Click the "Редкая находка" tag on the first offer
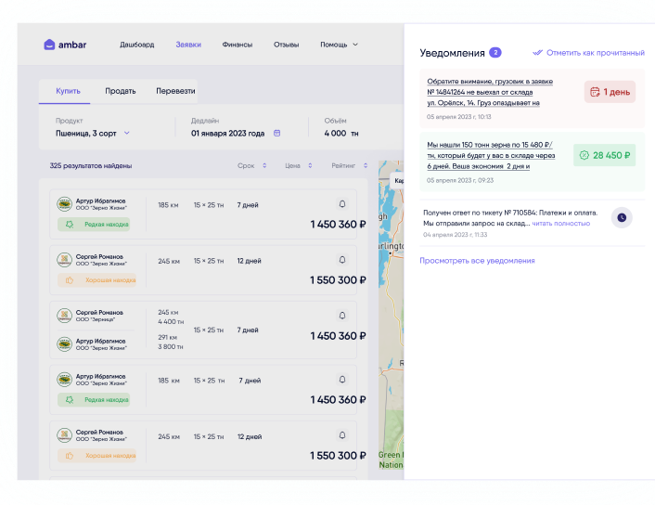Viewport: 655px width, 505px height. [93, 224]
